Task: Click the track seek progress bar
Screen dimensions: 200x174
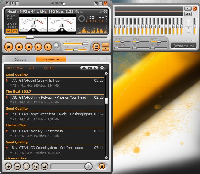Action: point(56,37)
